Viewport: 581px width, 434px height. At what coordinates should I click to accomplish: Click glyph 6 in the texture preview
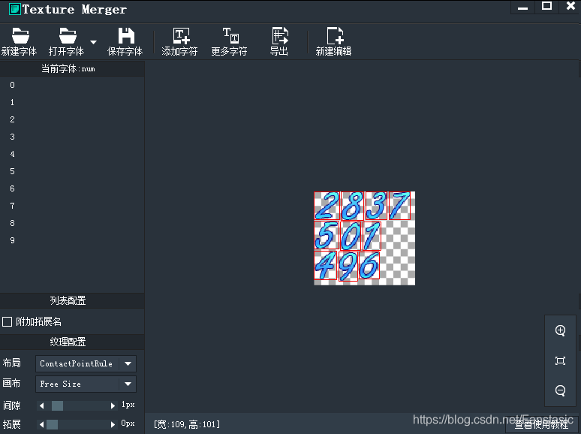pyautogui.click(x=369, y=265)
